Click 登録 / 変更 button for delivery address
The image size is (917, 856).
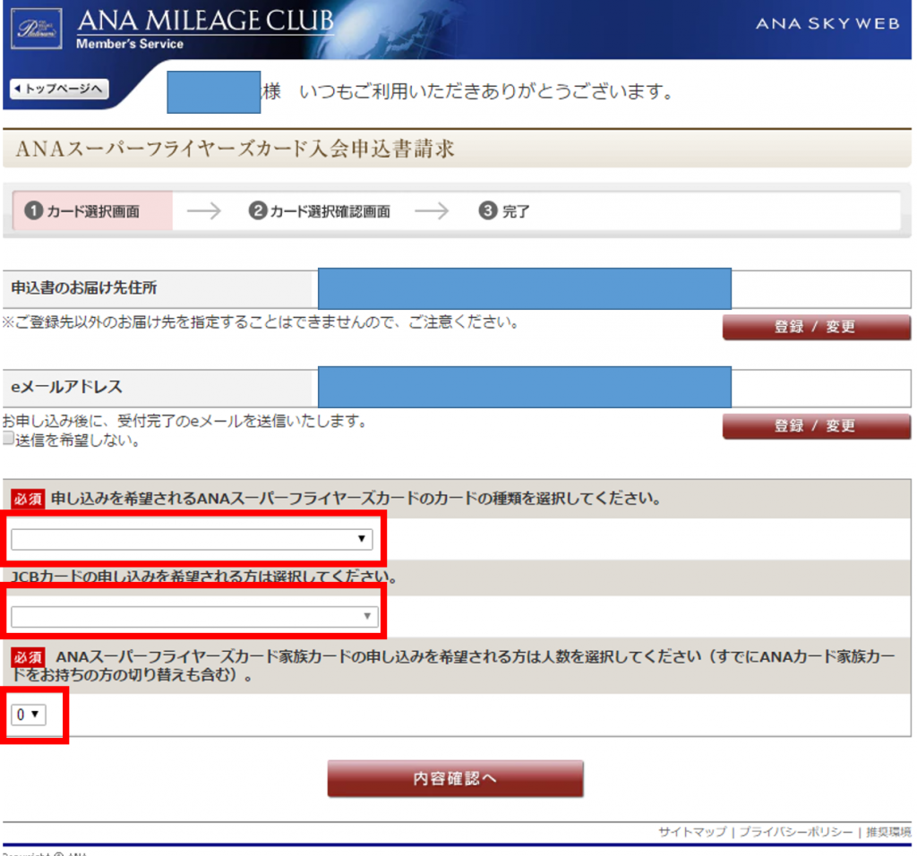tap(816, 327)
